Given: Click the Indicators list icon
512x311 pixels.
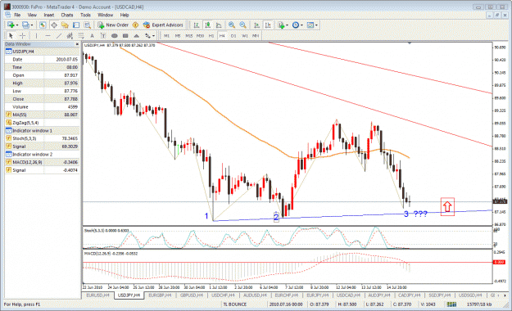Looking at the screenshot, I should click(281, 25).
